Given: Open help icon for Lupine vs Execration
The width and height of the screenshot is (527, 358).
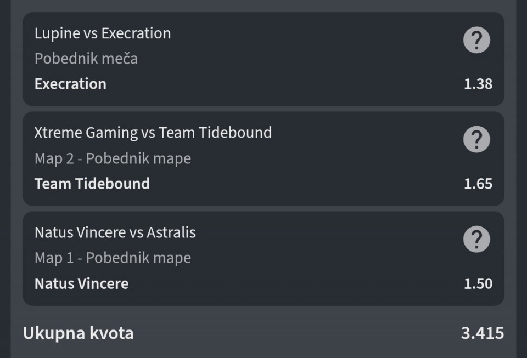Looking at the screenshot, I should [476, 40].
